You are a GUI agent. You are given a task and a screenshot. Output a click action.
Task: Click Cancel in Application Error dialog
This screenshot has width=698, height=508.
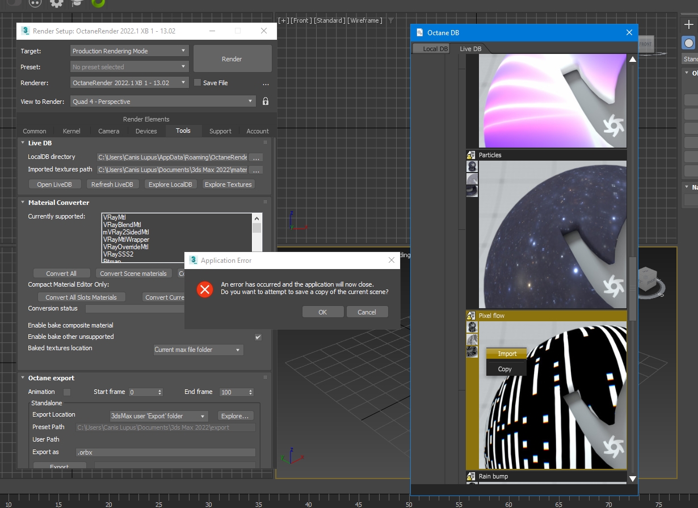click(367, 312)
